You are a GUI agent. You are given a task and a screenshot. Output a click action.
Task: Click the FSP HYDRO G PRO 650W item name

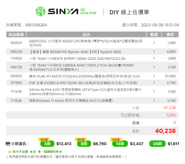[83, 83]
